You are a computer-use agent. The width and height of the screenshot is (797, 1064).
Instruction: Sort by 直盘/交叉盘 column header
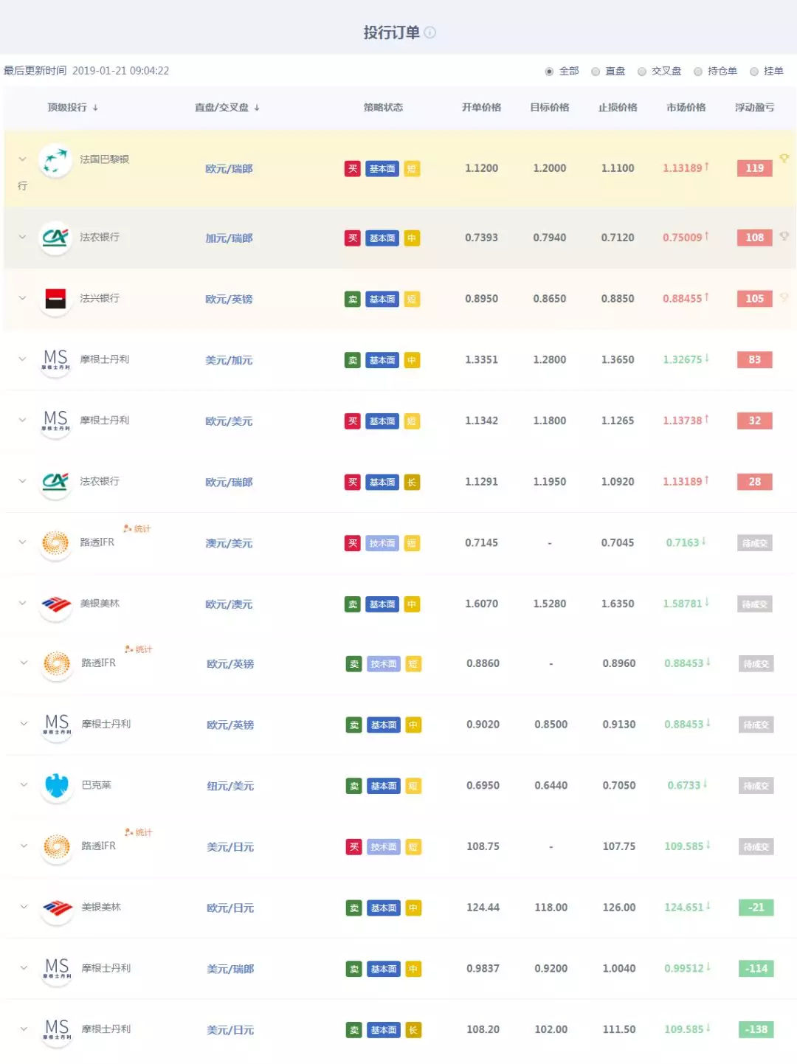(x=227, y=108)
